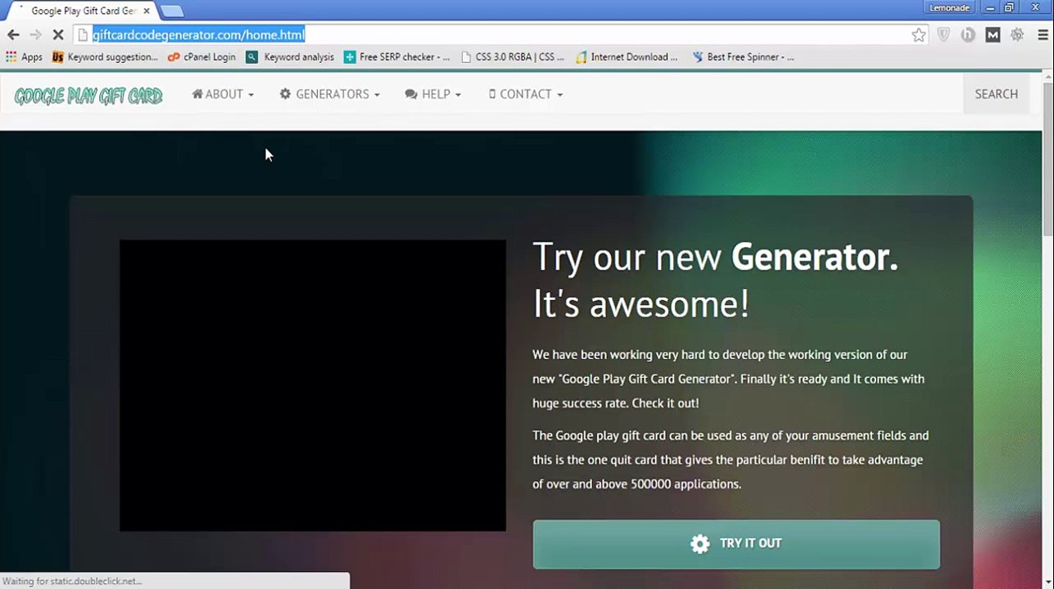1054x589 pixels.
Task: Click the black video placeholder area
Action: 313,385
